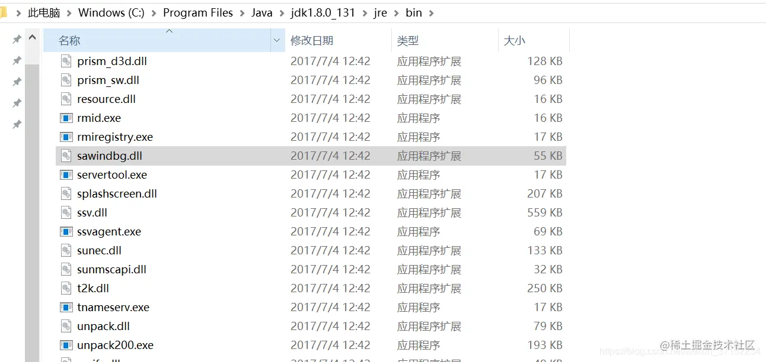The image size is (766, 362).
Task: Click the bin breadcrumb segment
Action: (x=414, y=13)
